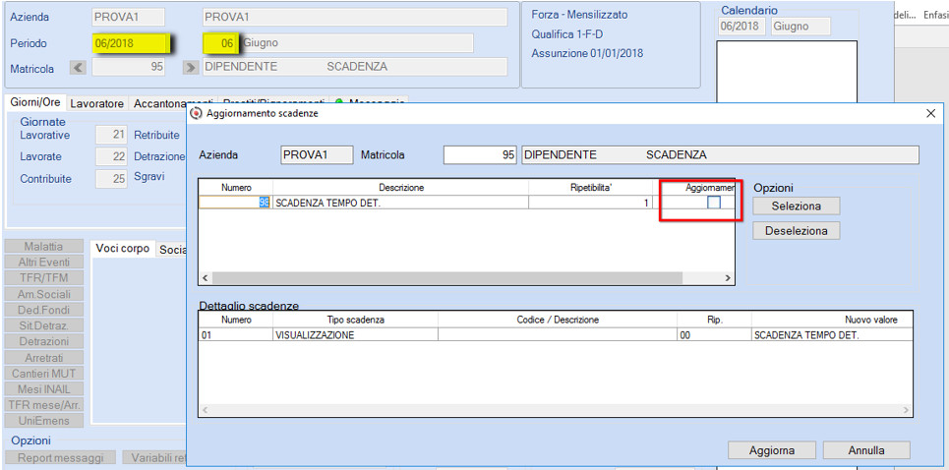
Task: Click the Mesi INAIL side button
Action: pyautogui.click(x=43, y=389)
